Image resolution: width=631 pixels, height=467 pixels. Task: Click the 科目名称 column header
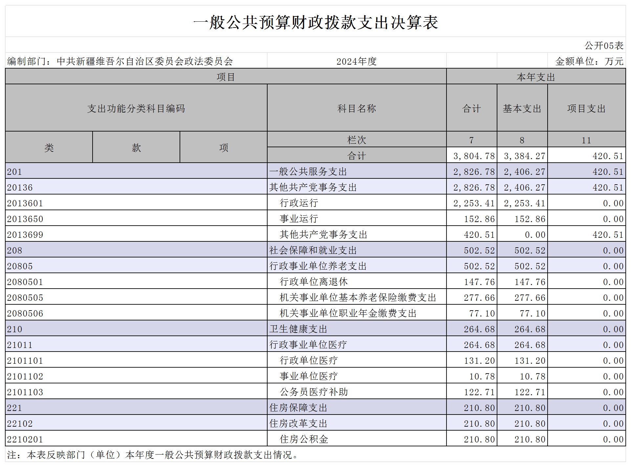pos(357,108)
